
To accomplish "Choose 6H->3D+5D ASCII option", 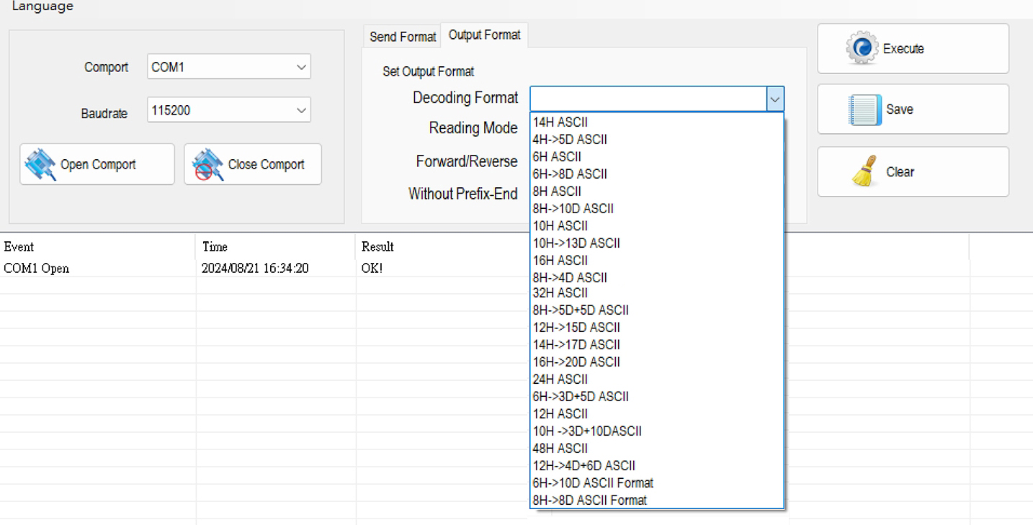I will [657, 397].
